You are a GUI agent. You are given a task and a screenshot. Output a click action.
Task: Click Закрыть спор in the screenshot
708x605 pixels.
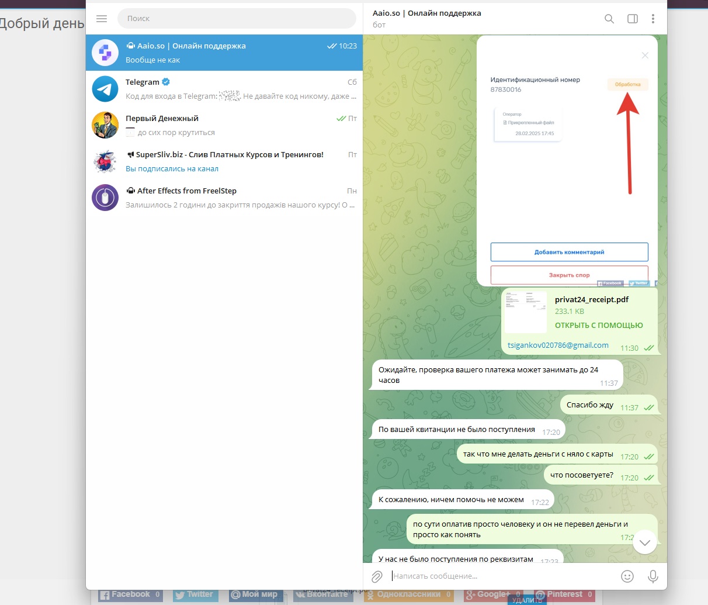coord(570,275)
